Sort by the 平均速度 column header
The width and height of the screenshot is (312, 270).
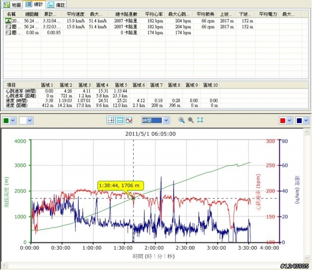coord(75,14)
